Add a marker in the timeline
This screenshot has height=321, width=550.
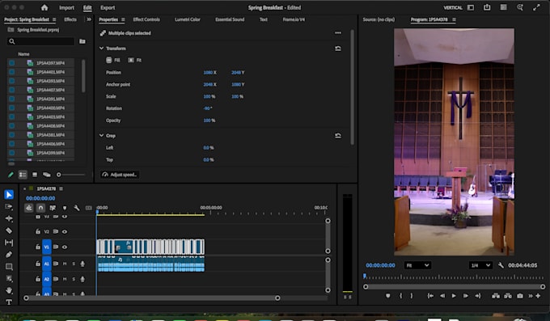[x=65, y=208]
